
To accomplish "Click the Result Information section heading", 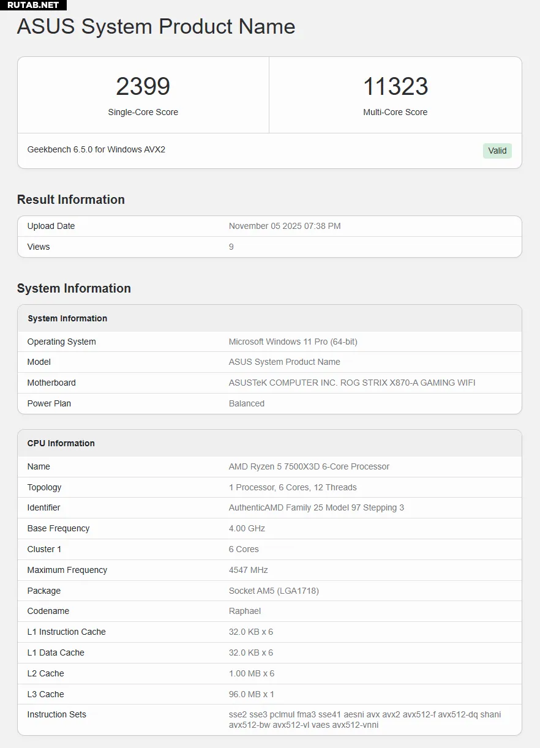I will click(71, 200).
